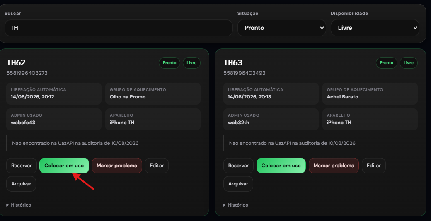The height and width of the screenshot is (221, 431).
Task: Select phone number 5581996403493
Action: tap(245, 73)
